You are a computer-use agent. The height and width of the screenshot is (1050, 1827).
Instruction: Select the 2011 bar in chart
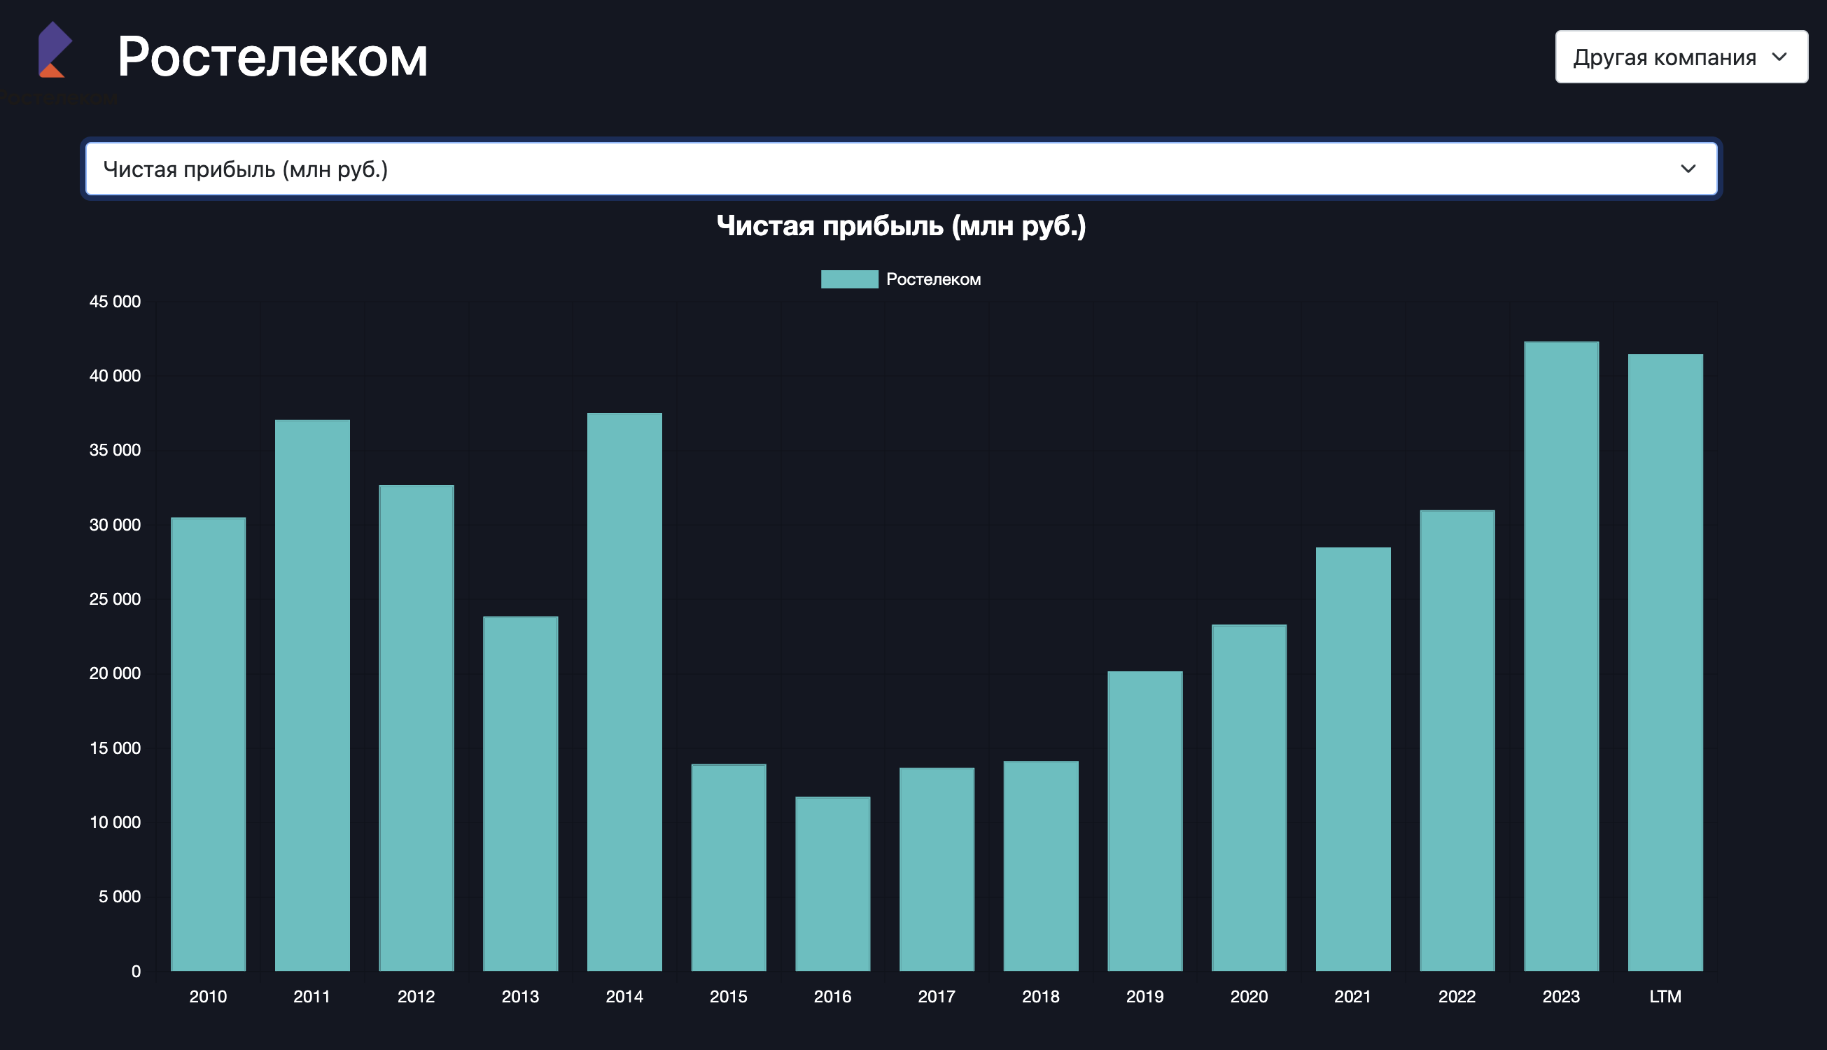tap(312, 694)
